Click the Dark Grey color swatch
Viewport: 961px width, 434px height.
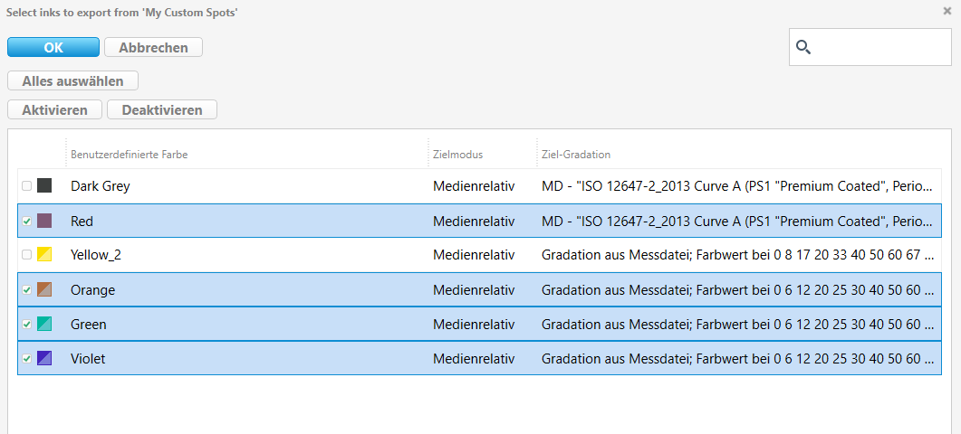(x=44, y=185)
